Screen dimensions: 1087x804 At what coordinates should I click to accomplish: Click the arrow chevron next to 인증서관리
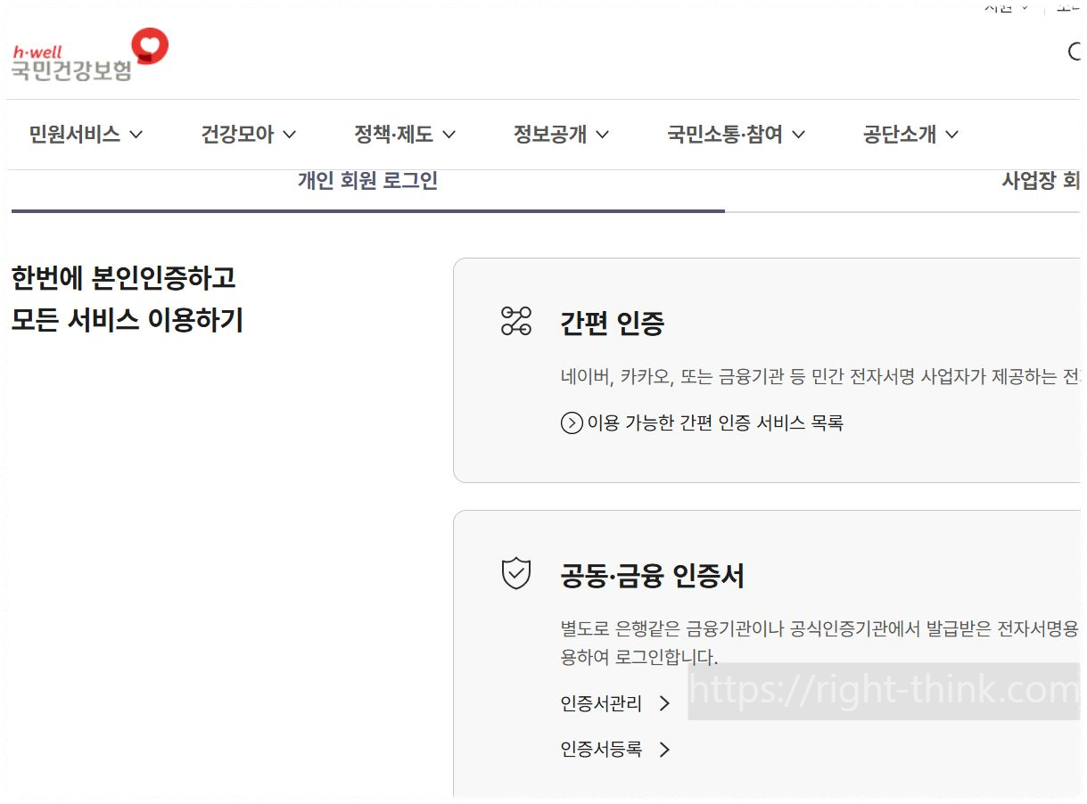[x=665, y=703]
